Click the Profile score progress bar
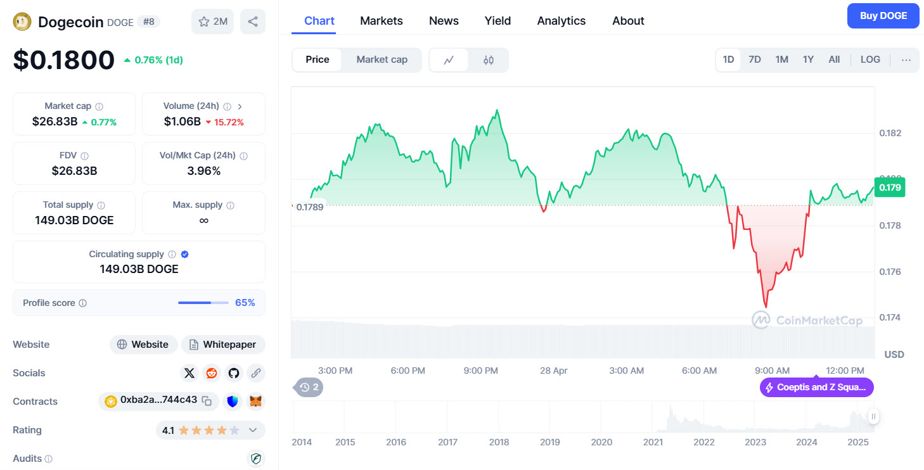This screenshot has width=924, height=470. click(203, 303)
